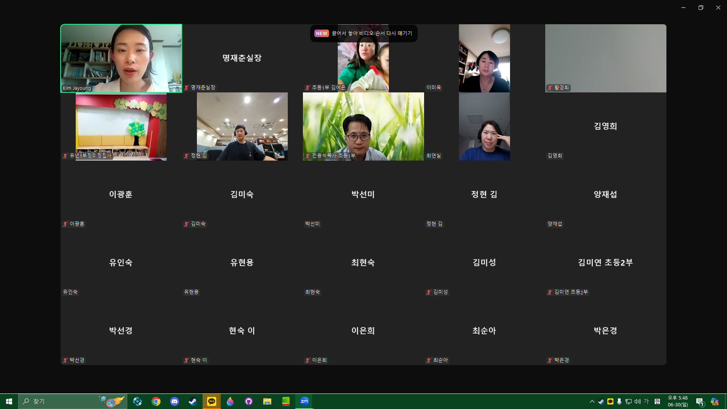Image resolution: width=727 pixels, height=409 pixels.
Task: Click the large 이은희 name in tile
Action: click(x=363, y=331)
